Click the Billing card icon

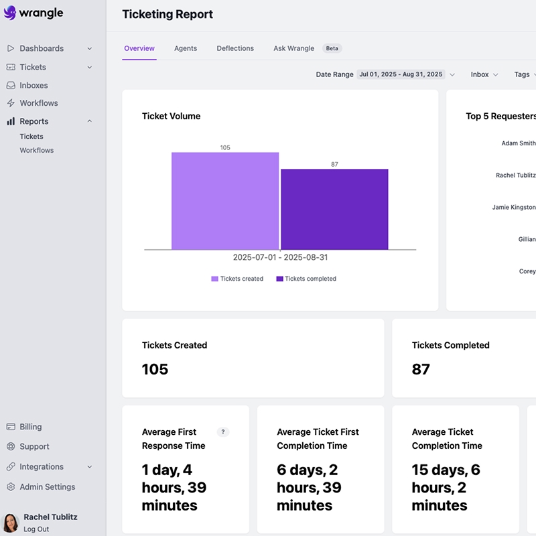click(x=11, y=427)
